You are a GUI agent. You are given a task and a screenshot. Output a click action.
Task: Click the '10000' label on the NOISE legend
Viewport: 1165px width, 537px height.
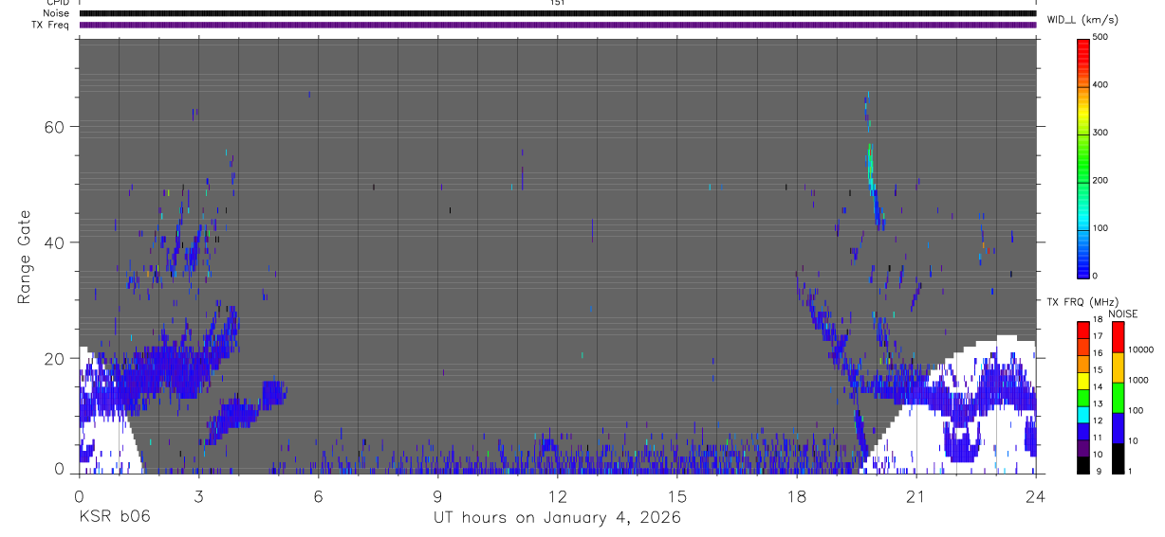pyautogui.click(x=1141, y=349)
